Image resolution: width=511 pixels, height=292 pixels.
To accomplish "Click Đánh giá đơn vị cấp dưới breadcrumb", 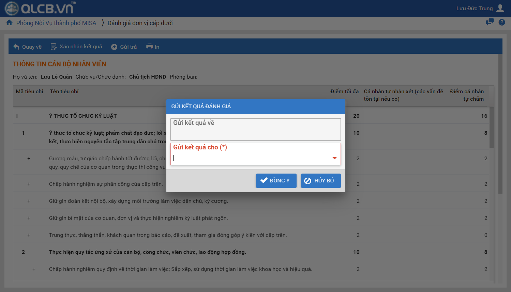I will [x=140, y=23].
